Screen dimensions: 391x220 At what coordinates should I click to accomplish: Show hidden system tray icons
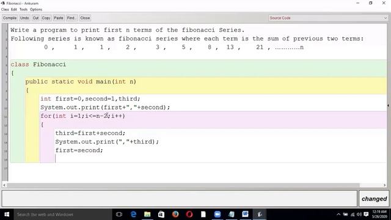coord(338,215)
